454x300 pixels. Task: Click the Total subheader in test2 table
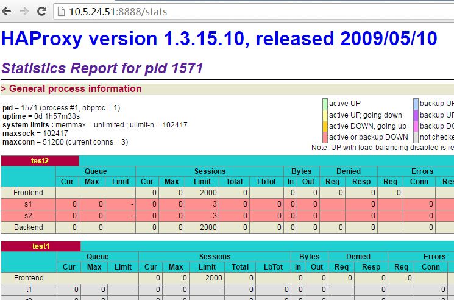click(x=234, y=182)
